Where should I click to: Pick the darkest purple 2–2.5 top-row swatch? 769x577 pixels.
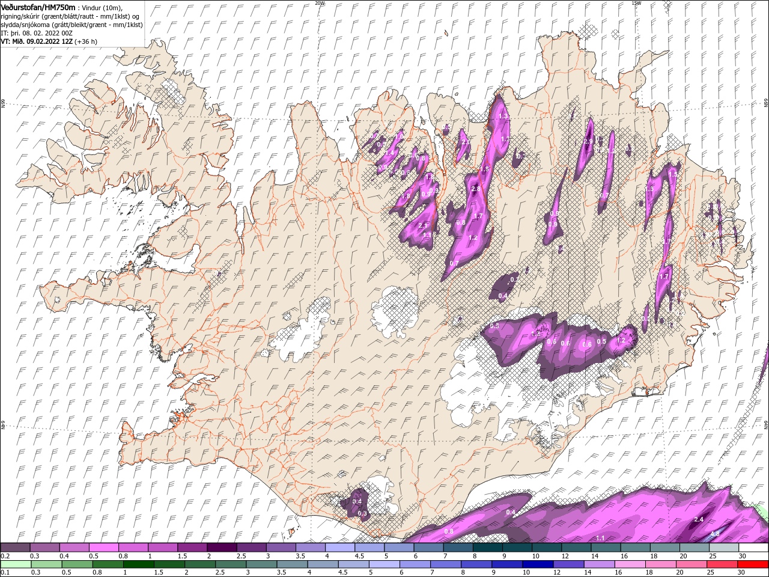pos(222,548)
